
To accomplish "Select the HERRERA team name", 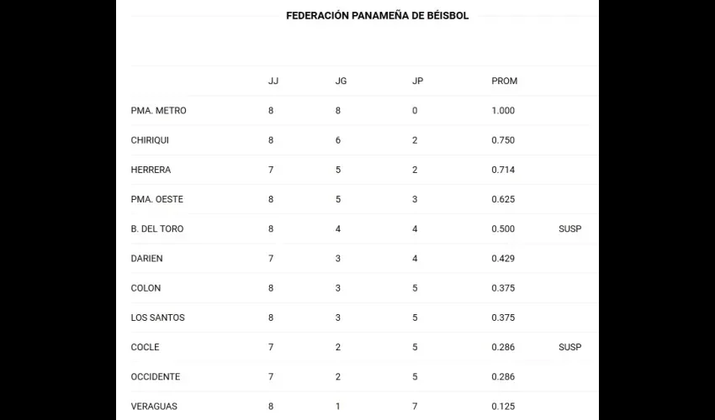I will [x=151, y=170].
